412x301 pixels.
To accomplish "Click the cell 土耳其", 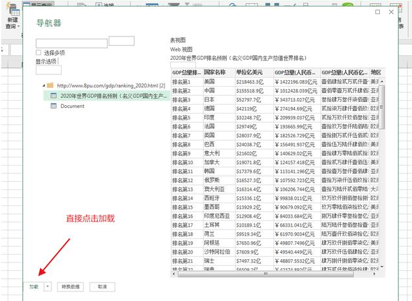I will pyautogui.click(x=219, y=225).
